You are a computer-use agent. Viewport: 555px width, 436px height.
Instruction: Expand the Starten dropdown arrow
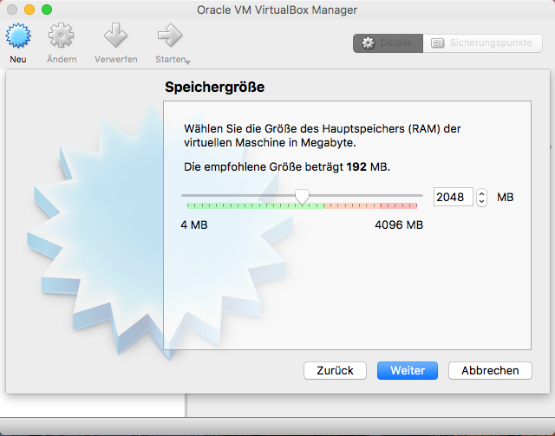188,62
